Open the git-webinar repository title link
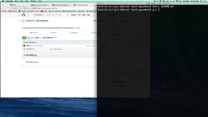 click(43, 21)
